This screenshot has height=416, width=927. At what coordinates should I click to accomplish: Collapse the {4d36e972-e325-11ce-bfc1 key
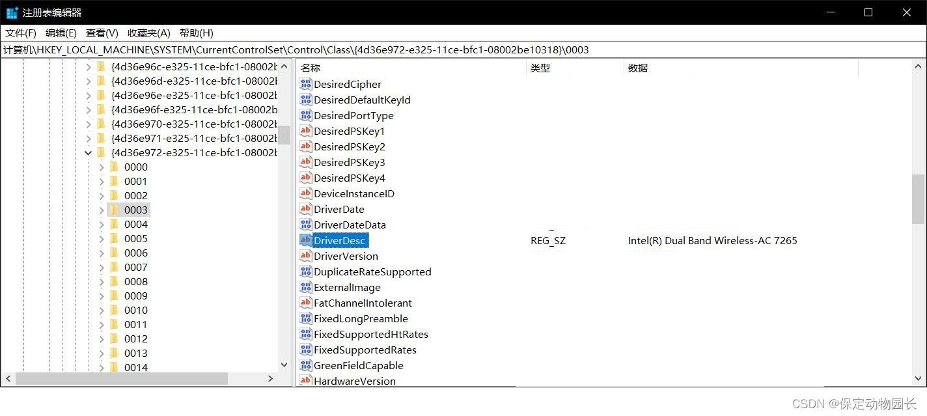coord(89,152)
